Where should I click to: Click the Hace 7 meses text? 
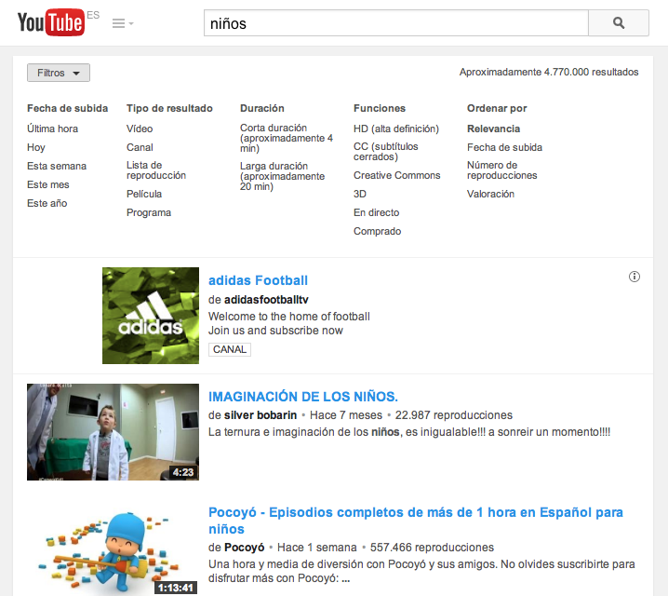346,415
